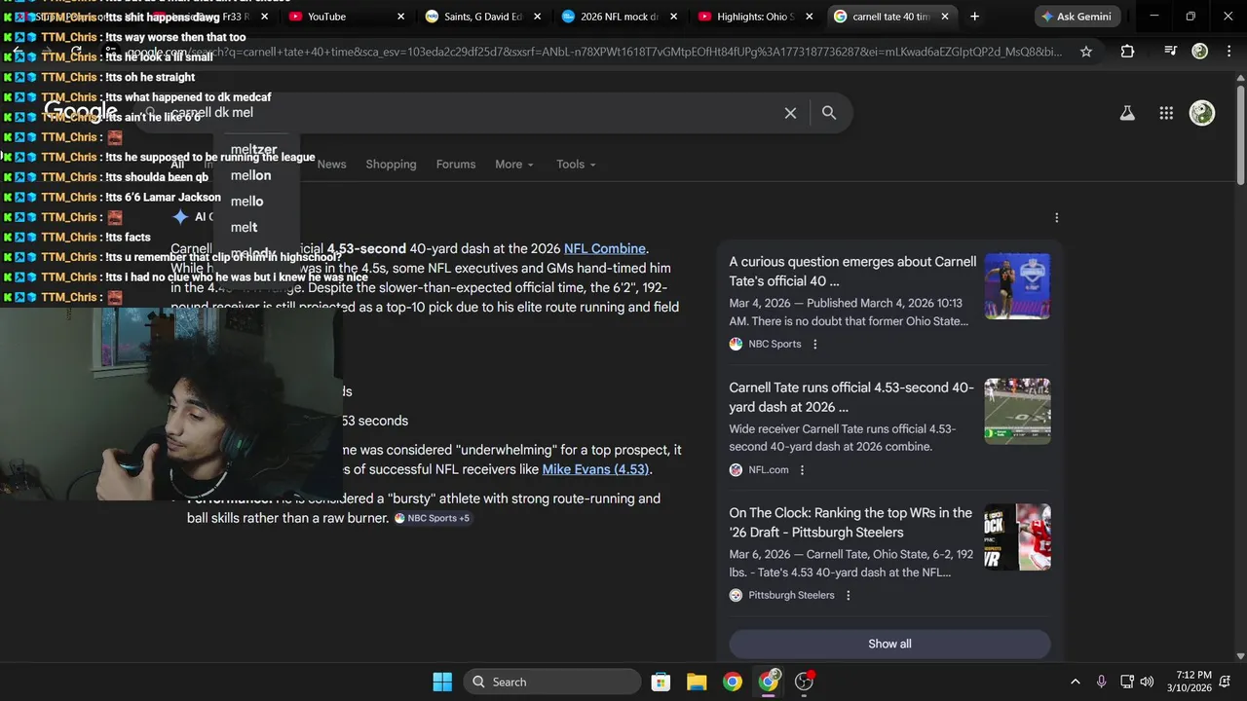The width and height of the screenshot is (1247, 701).
Task: Show hidden system tray icons
Action: 1076,682
